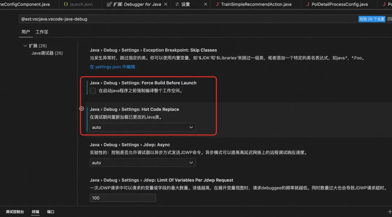Open the 调试控制台 panel tab
The image size is (392, 217).
15,212
